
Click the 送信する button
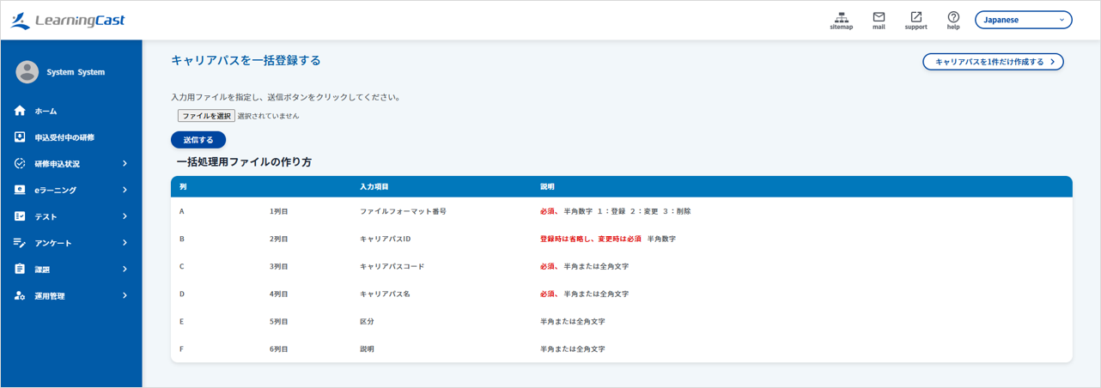pos(198,140)
